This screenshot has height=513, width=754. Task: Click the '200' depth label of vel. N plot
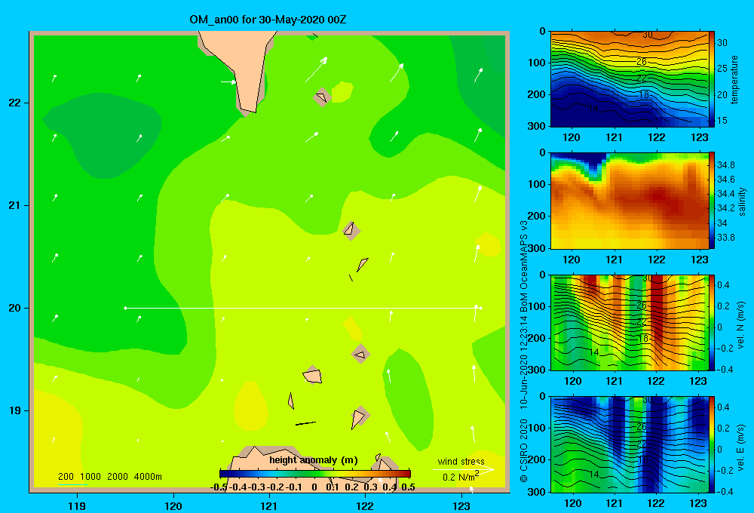537,338
